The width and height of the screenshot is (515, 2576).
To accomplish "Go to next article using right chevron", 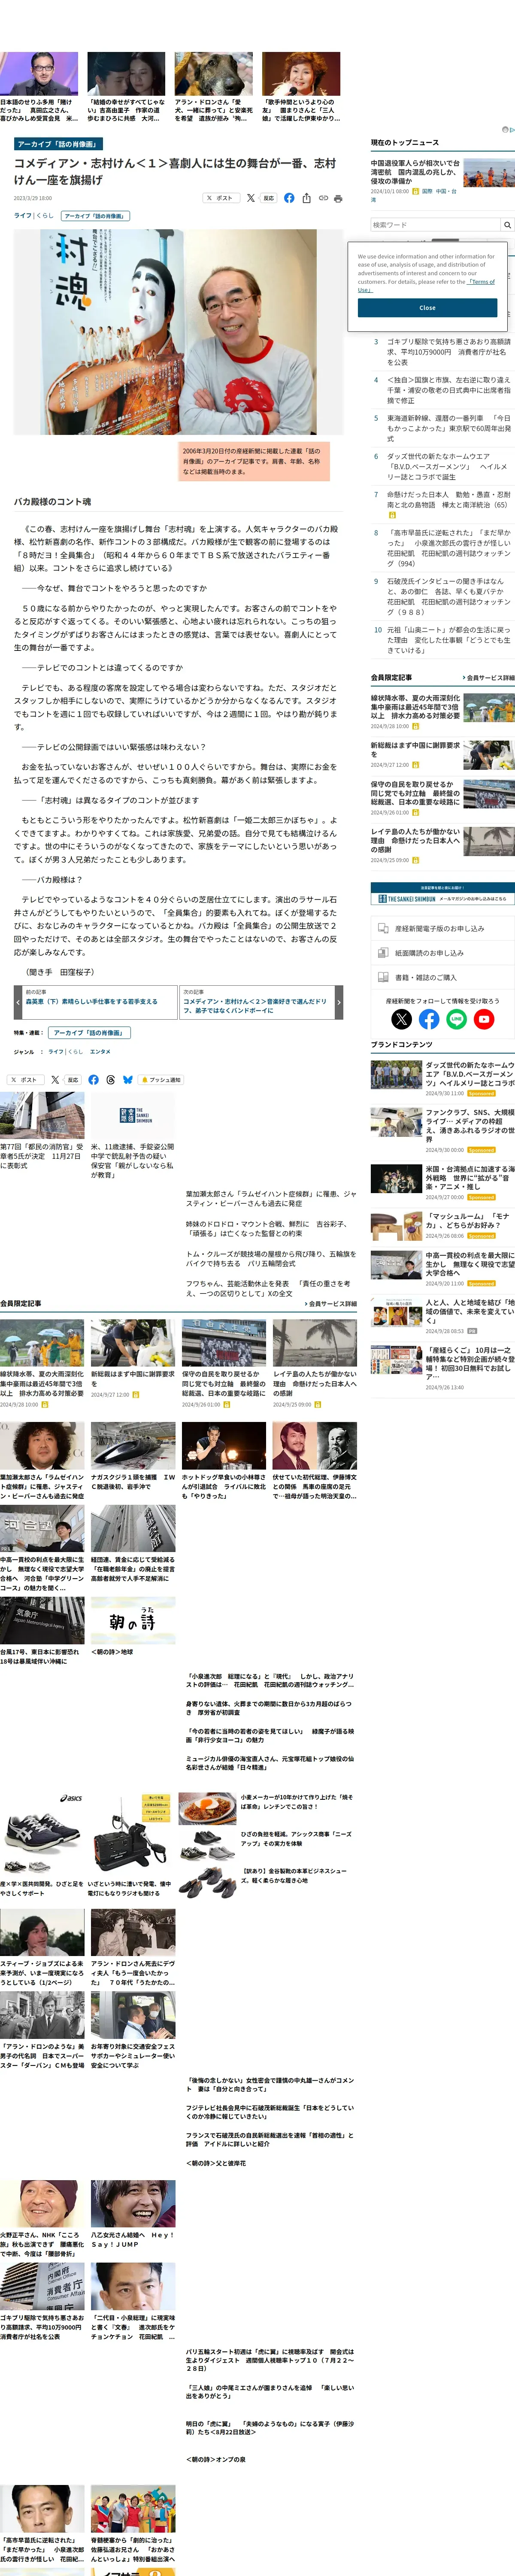I will (339, 1001).
